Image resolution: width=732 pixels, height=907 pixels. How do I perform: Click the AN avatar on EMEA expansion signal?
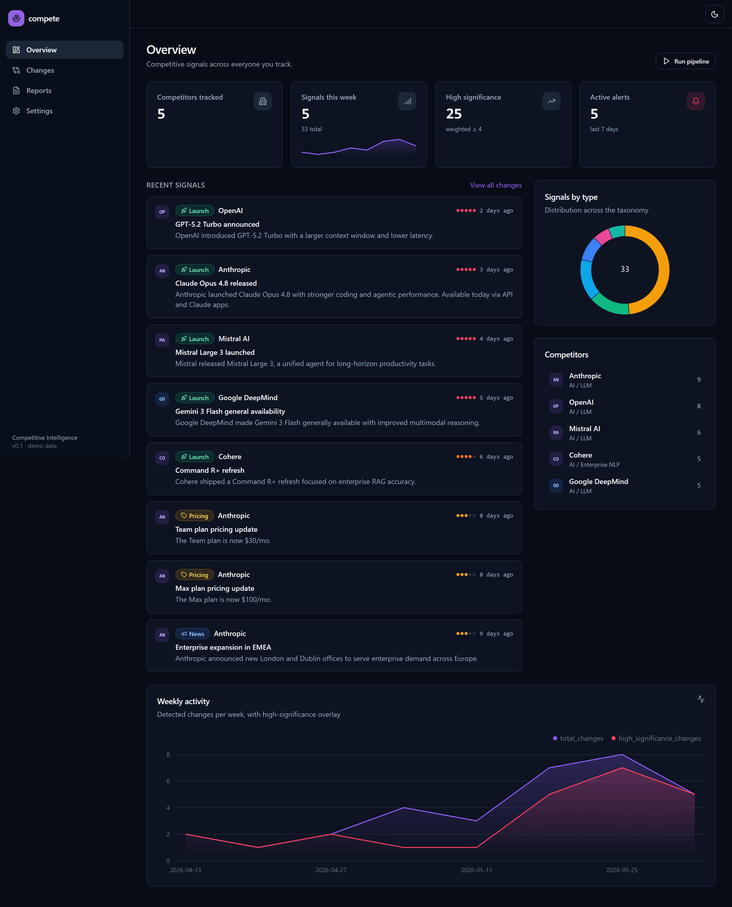tap(162, 635)
